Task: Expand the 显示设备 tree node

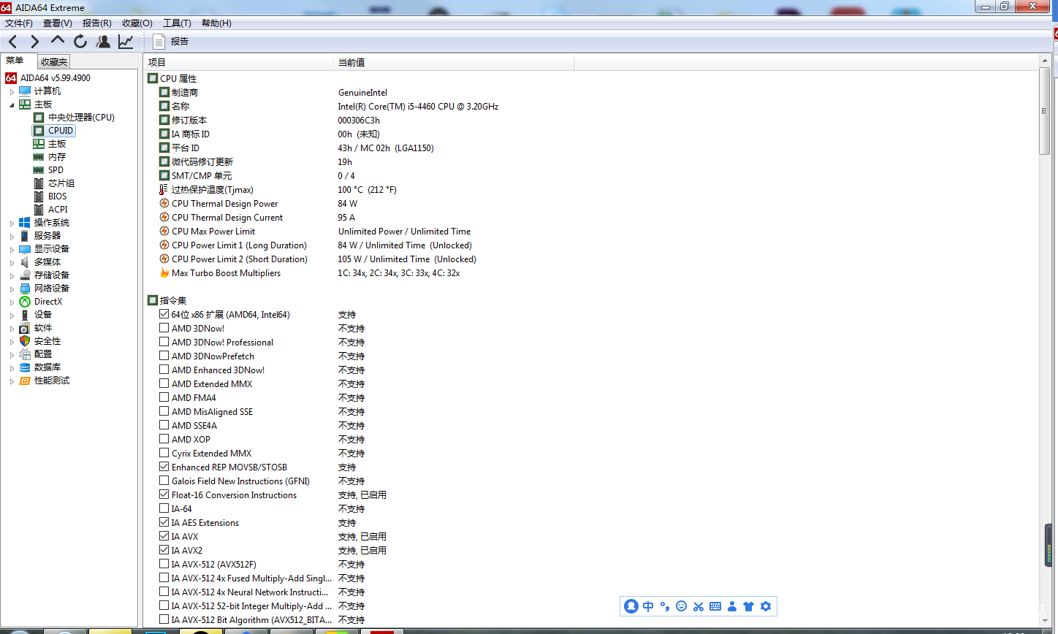Action: point(12,250)
